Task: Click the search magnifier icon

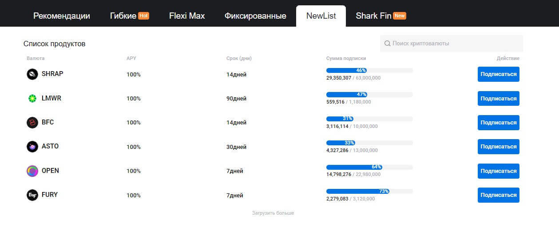Action: click(387, 44)
